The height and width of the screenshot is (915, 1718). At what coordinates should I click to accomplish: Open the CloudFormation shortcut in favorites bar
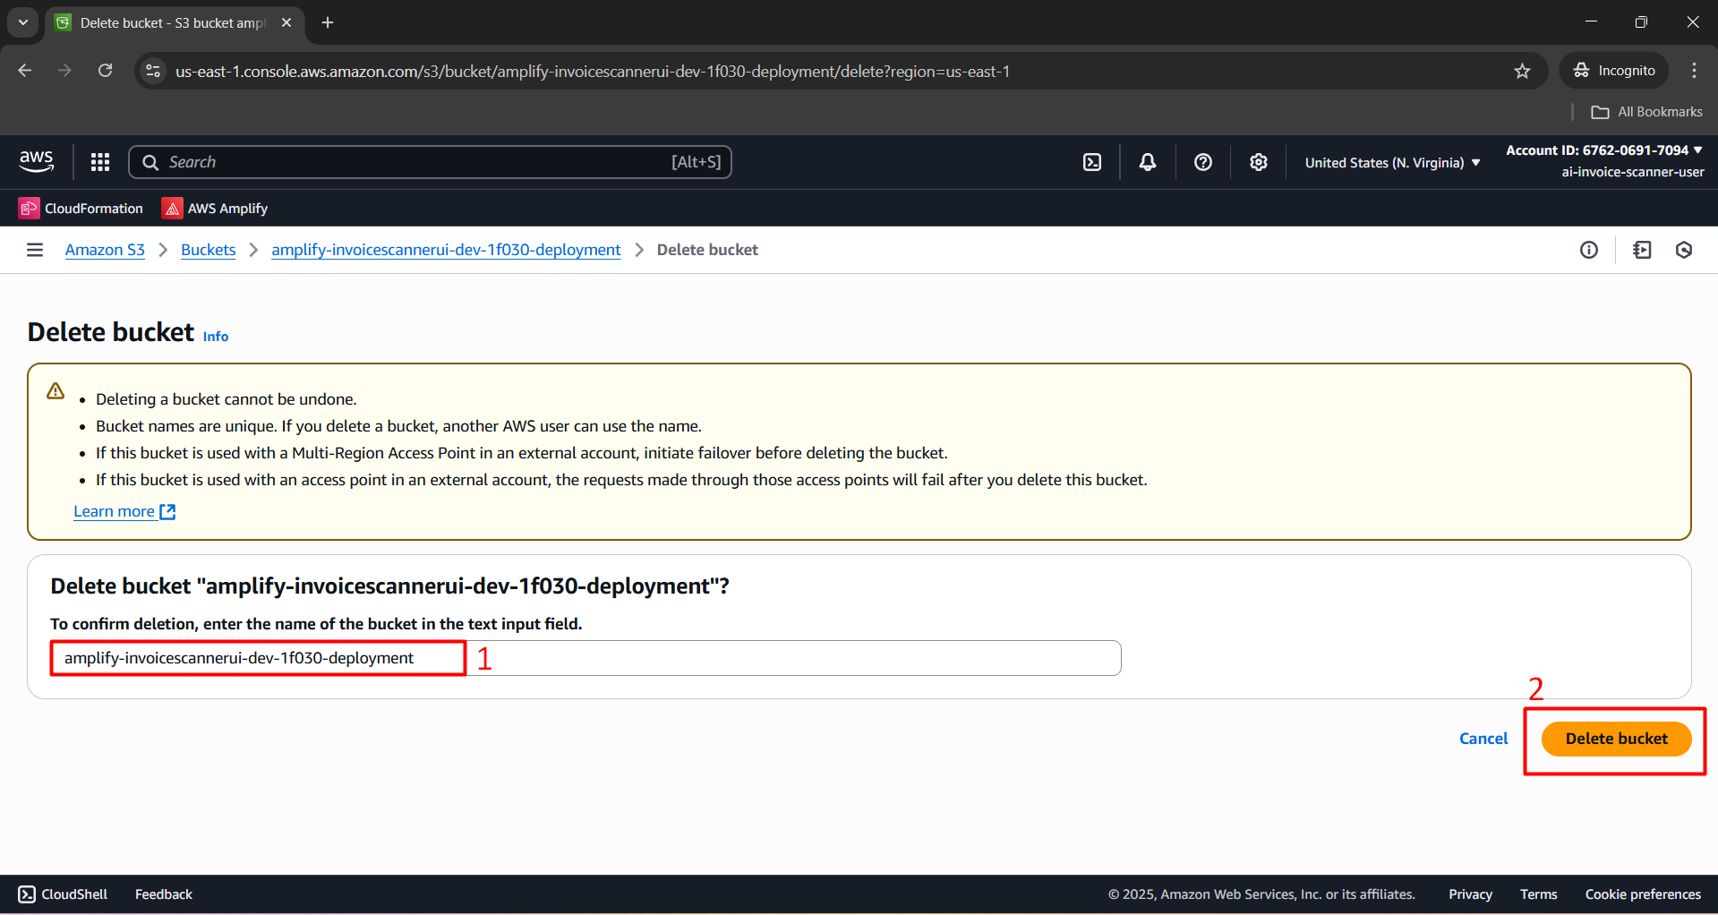tap(81, 209)
